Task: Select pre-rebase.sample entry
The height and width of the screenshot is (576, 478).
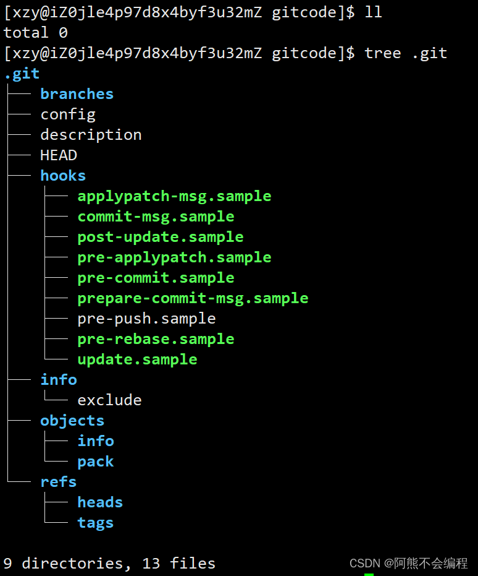Action: point(156,339)
